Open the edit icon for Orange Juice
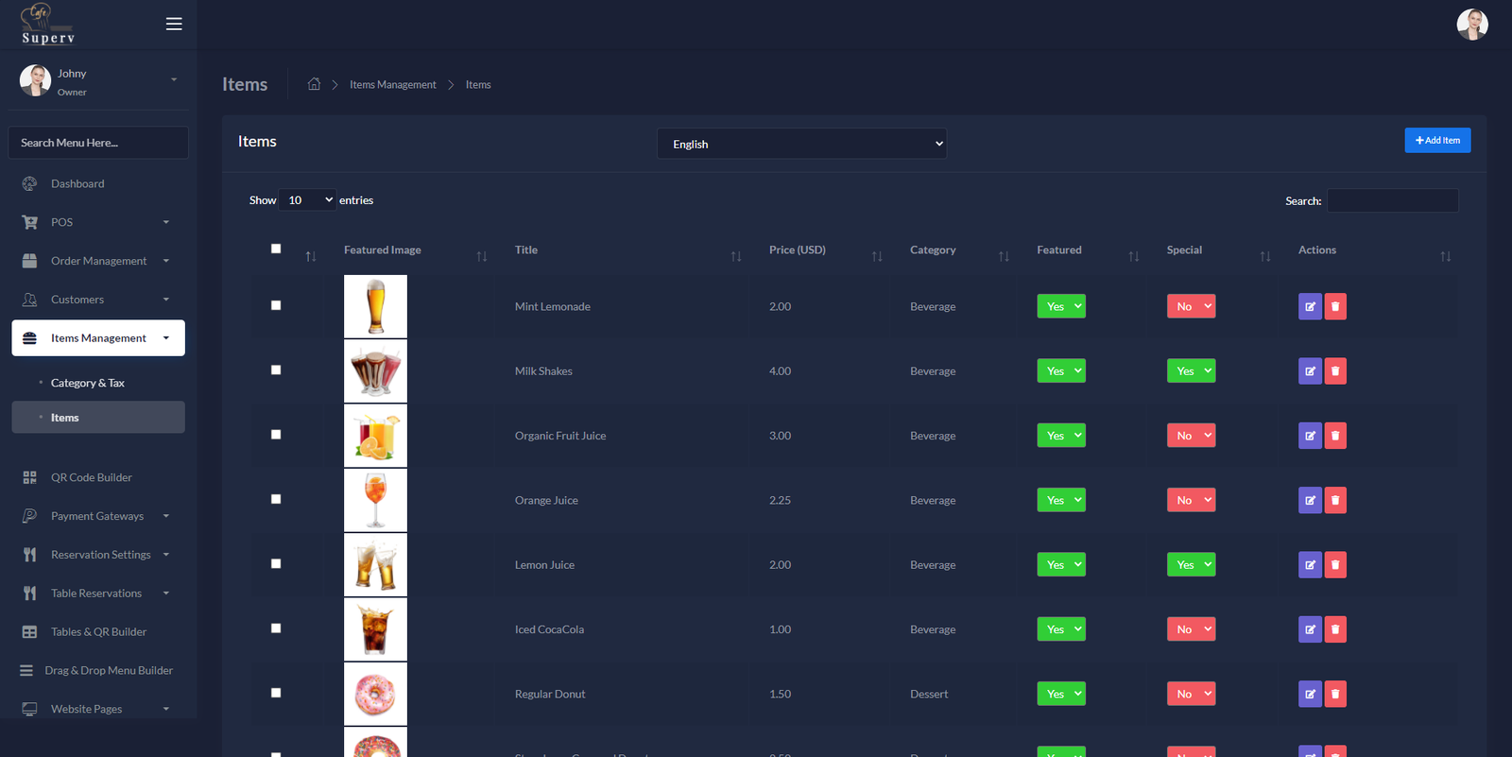The width and height of the screenshot is (1512, 757). pos(1310,500)
